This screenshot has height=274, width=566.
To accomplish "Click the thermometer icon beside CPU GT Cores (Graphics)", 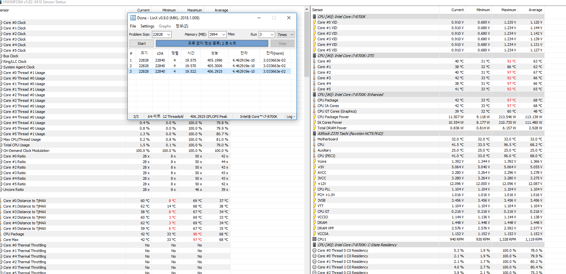I will 314,111.
